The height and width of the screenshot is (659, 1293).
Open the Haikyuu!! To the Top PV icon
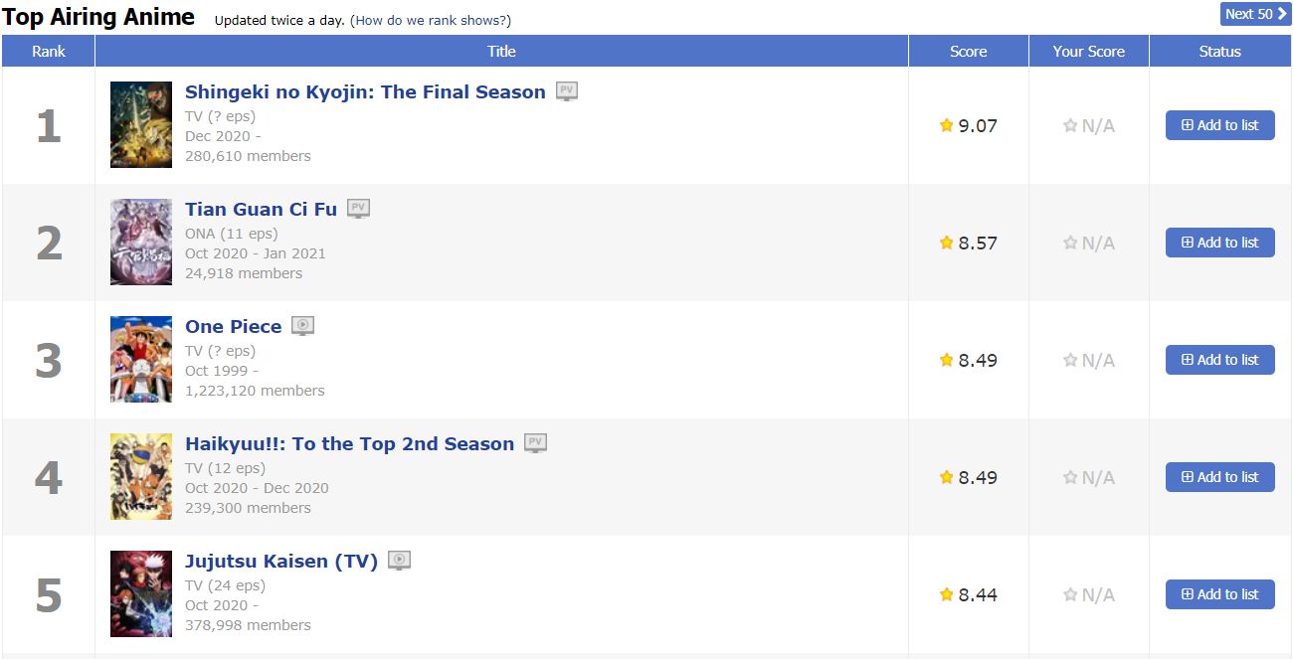point(536,442)
